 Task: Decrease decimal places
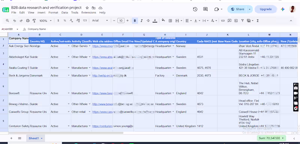pos(71,21)
